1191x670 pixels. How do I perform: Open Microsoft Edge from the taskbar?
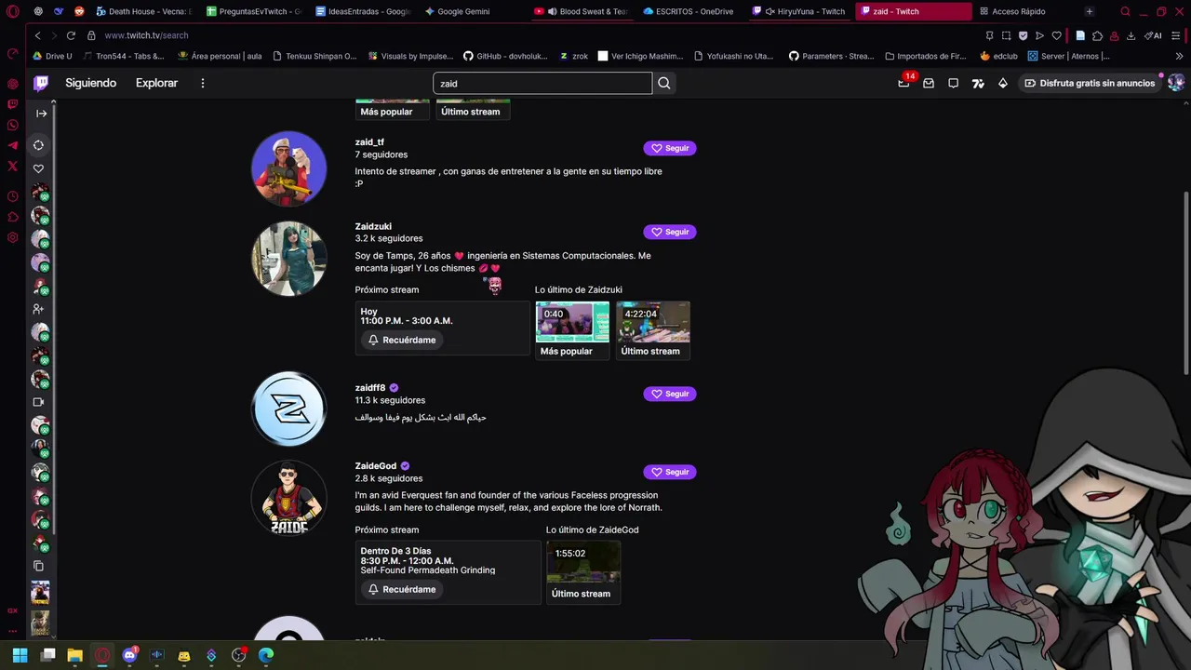click(266, 655)
